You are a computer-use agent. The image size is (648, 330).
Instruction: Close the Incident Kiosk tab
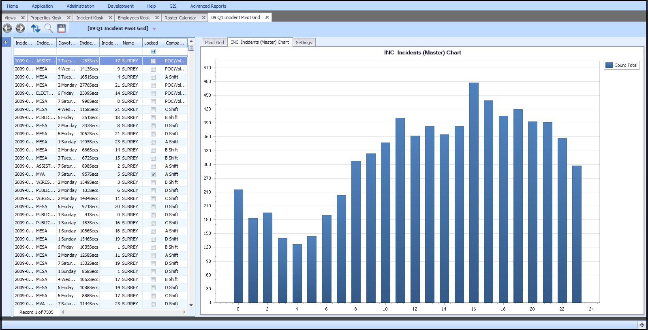pos(110,18)
